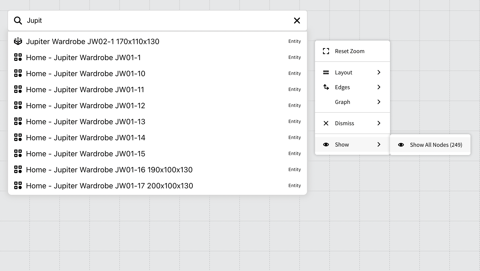Click the grid icon beside Jupiter Wardrobe JW01-1

click(18, 57)
